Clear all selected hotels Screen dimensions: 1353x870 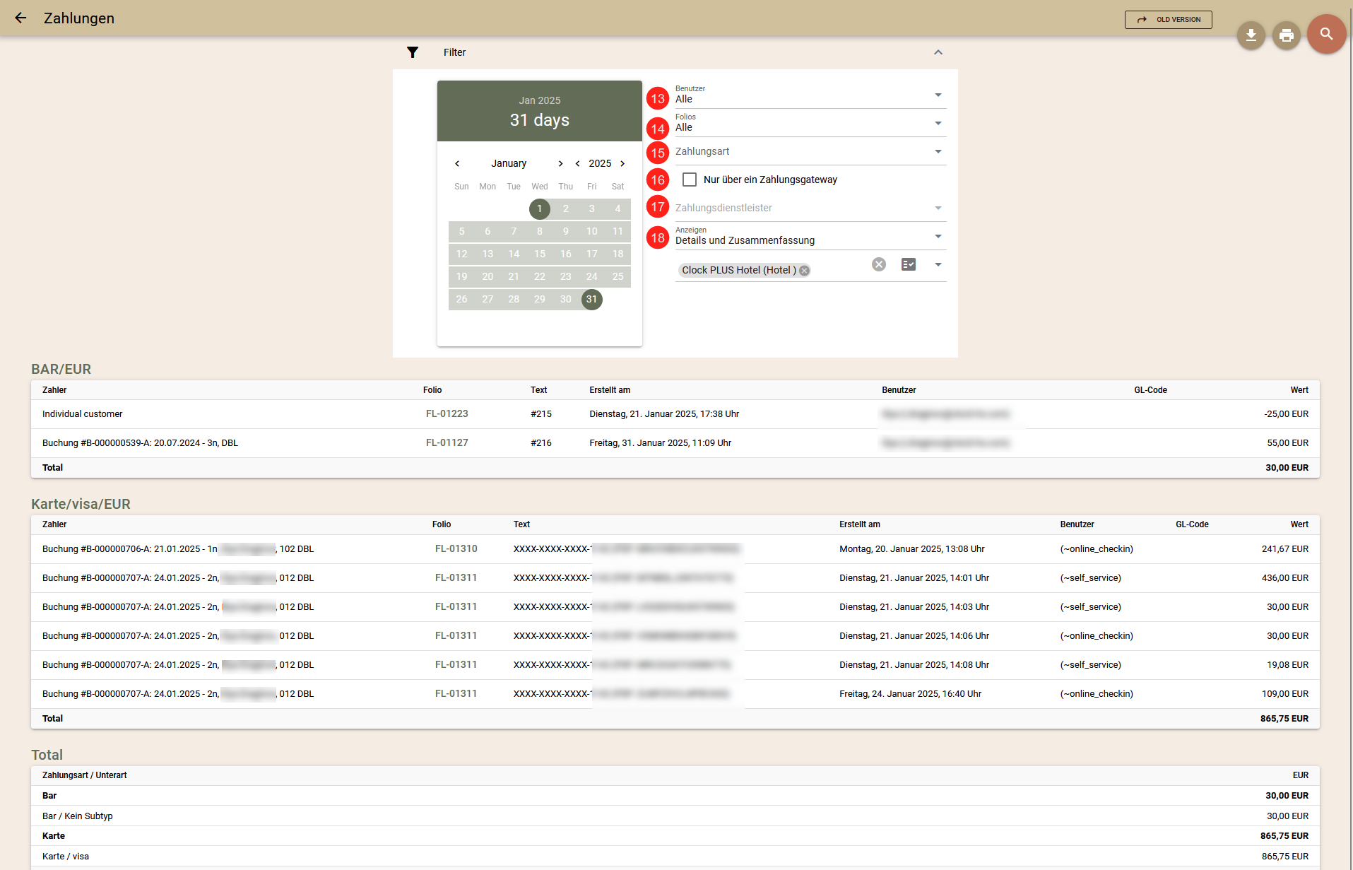[879, 264]
